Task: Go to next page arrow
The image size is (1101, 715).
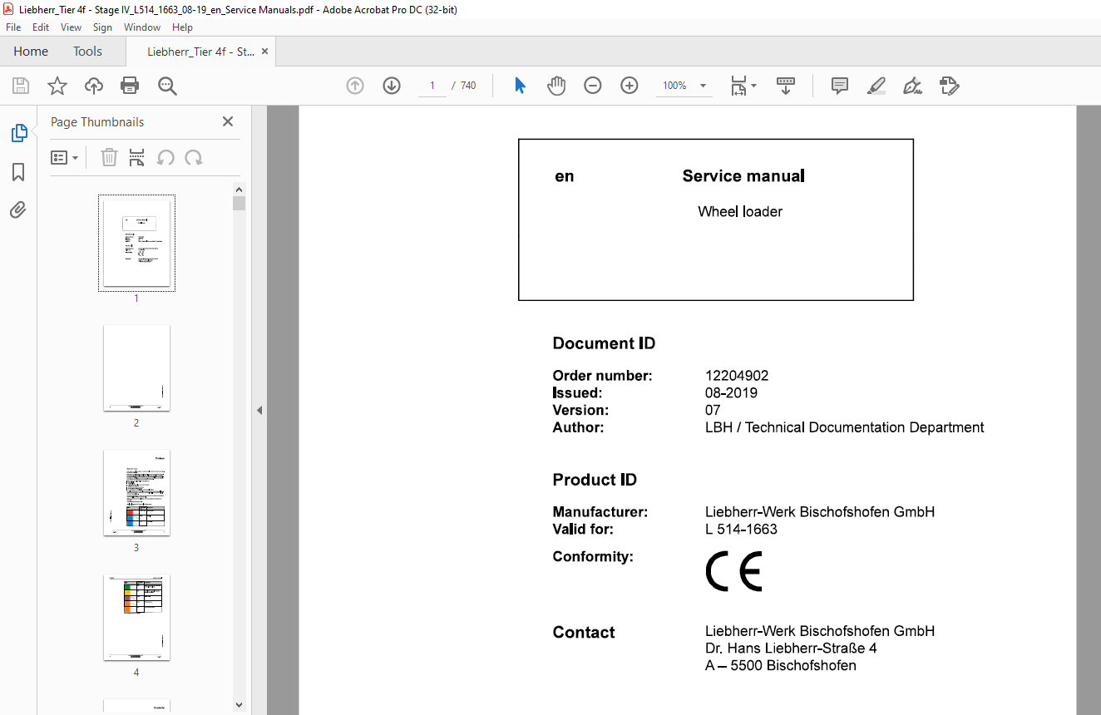Action: [x=392, y=86]
